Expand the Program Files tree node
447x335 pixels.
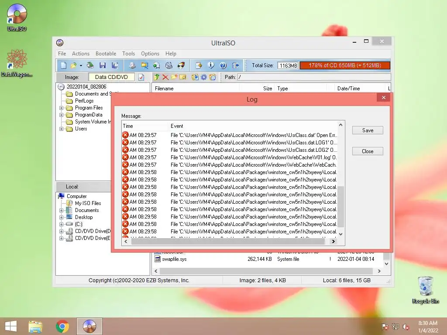(x=61, y=108)
